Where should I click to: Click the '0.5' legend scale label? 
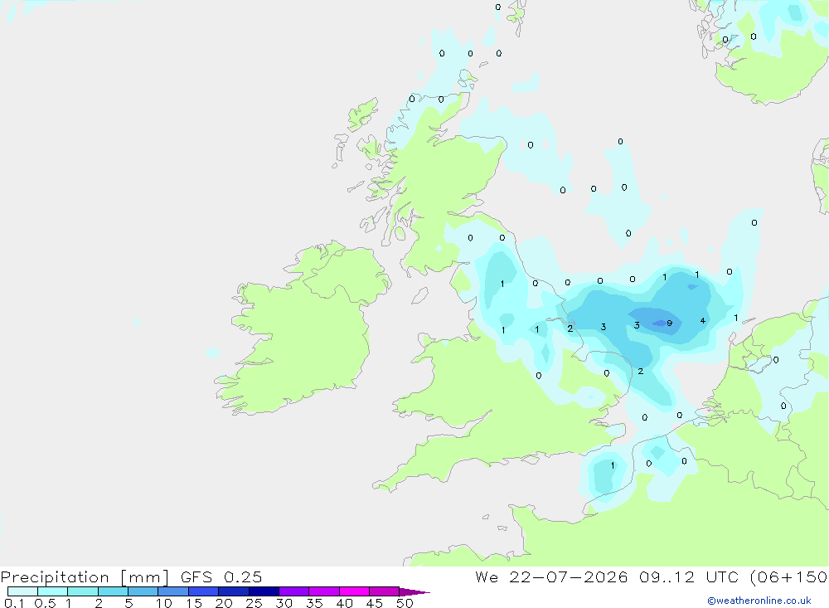tap(45, 603)
